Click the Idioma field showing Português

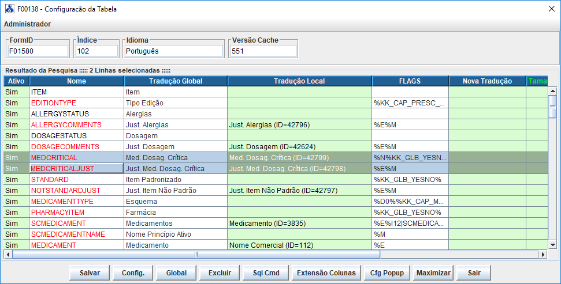click(173, 51)
